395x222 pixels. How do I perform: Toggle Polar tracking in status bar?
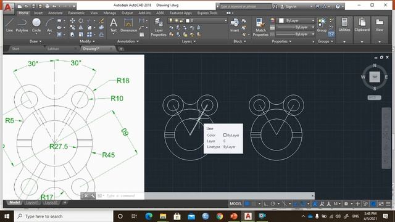tap(273, 203)
